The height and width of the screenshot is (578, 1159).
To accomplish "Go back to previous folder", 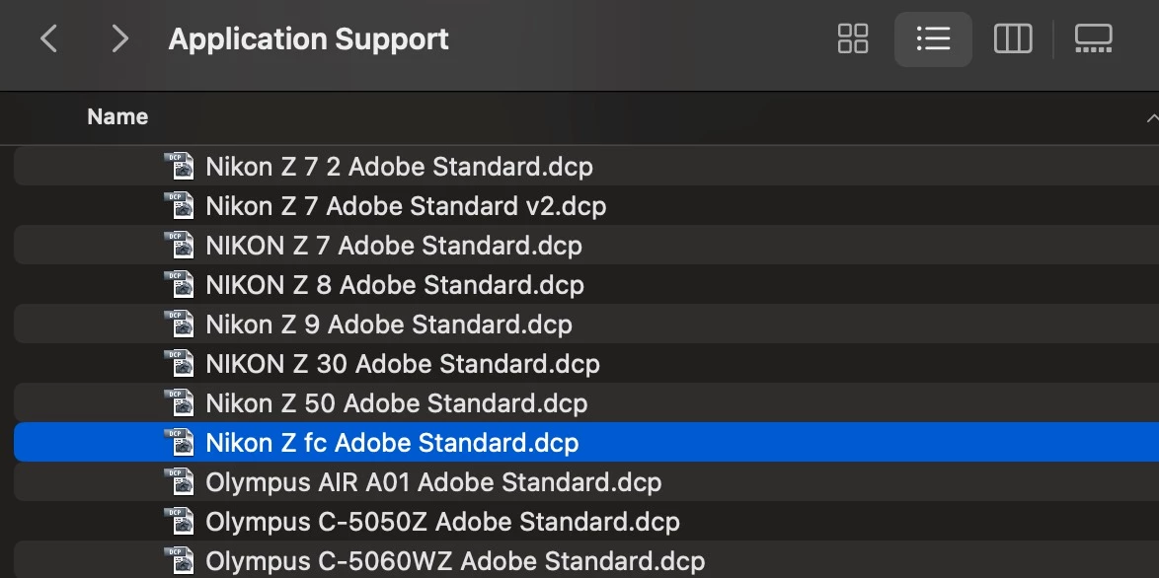I will (x=48, y=39).
